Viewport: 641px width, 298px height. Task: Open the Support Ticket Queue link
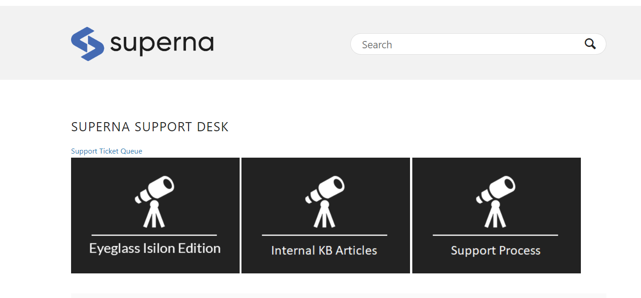coord(107,151)
